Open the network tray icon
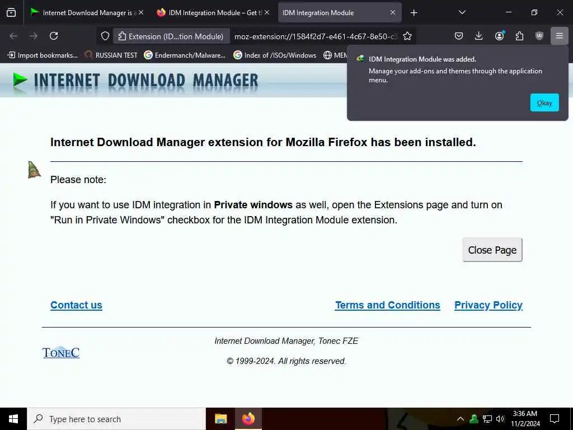 pos(487,419)
